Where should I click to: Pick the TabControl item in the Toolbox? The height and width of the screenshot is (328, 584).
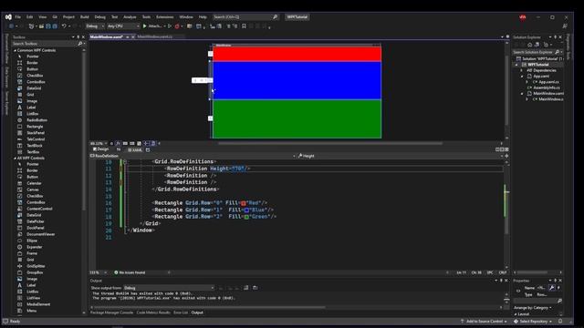pyautogui.click(x=36, y=139)
